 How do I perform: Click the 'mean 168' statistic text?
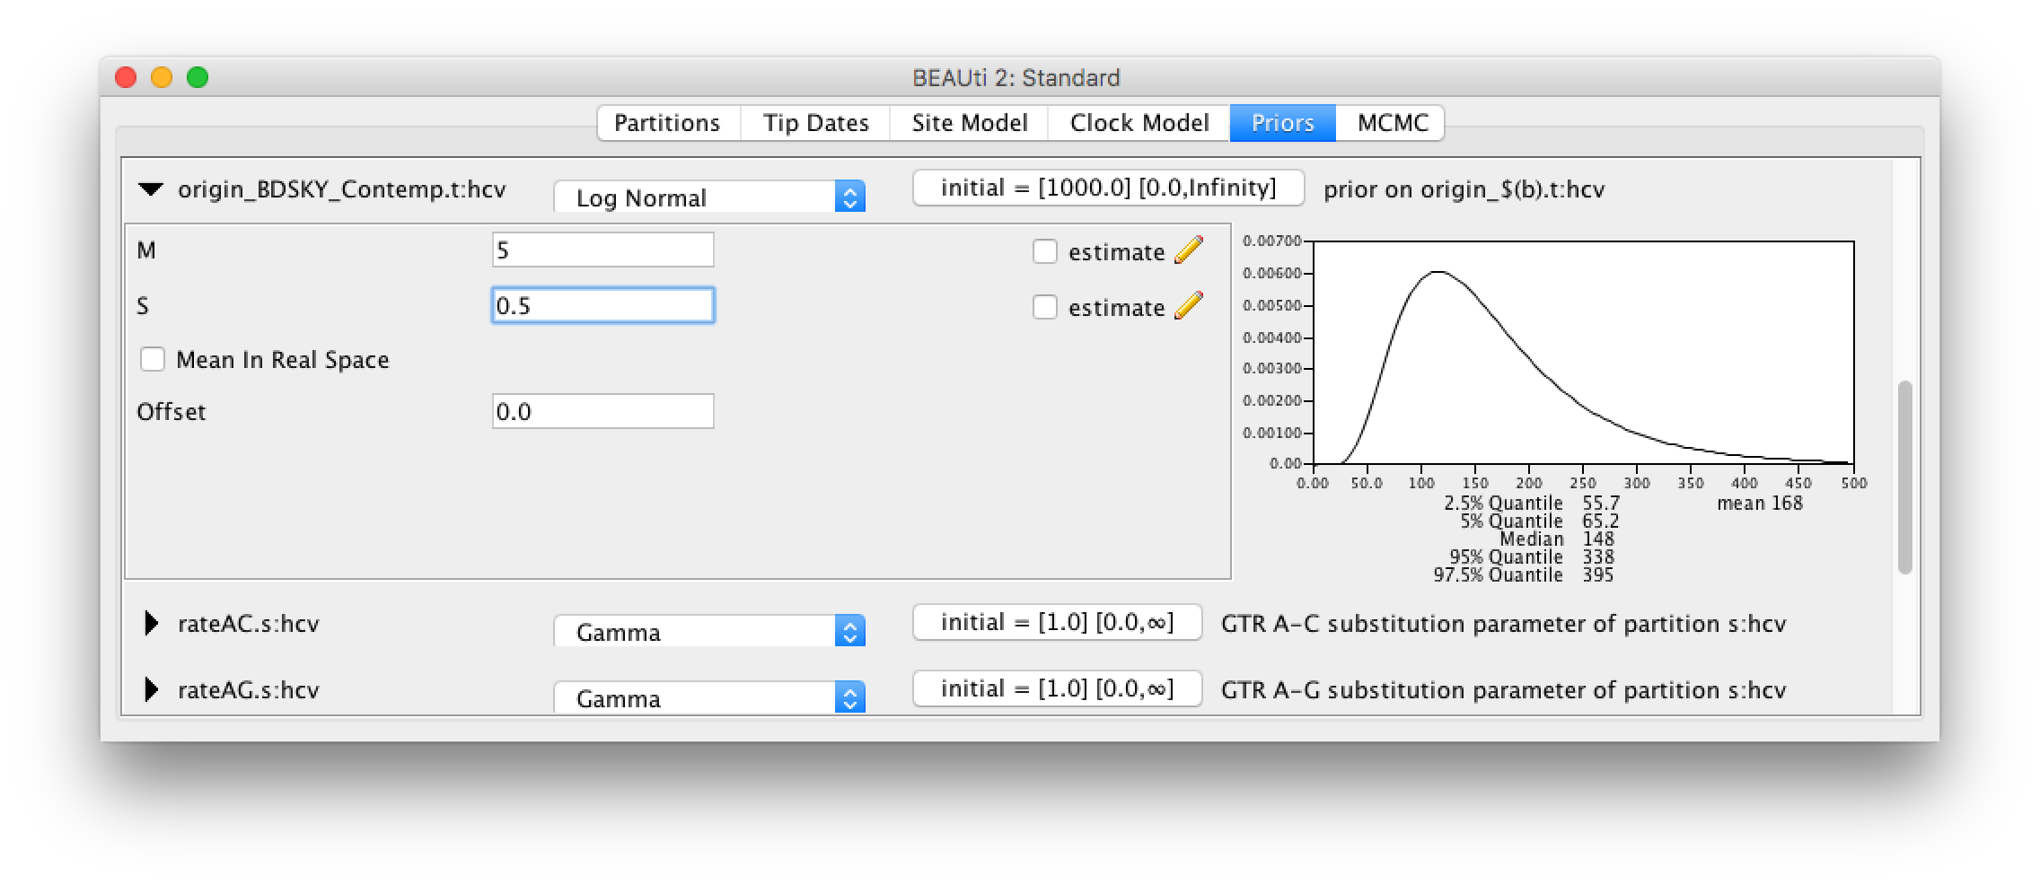click(1760, 504)
